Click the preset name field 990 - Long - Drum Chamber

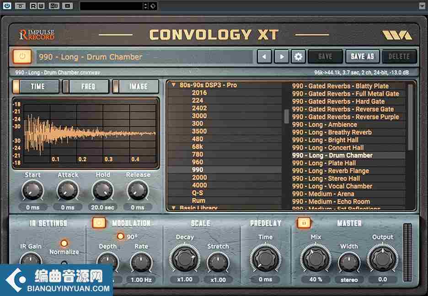click(x=144, y=57)
